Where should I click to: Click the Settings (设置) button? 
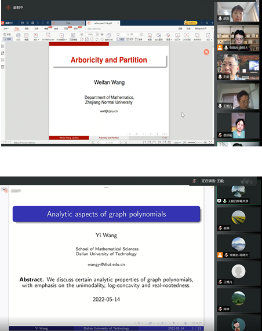(x=180, y=28)
